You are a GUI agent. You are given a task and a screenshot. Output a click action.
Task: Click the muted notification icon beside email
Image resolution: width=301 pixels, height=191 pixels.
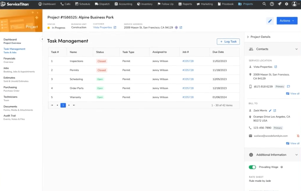coord(298,136)
